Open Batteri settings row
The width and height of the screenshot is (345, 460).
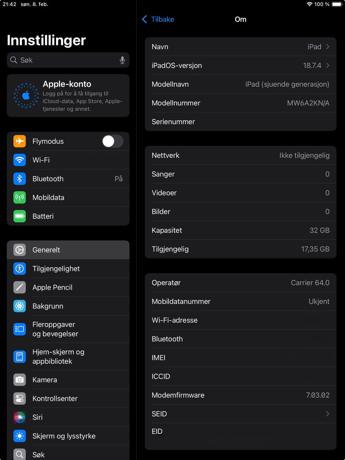point(68,216)
